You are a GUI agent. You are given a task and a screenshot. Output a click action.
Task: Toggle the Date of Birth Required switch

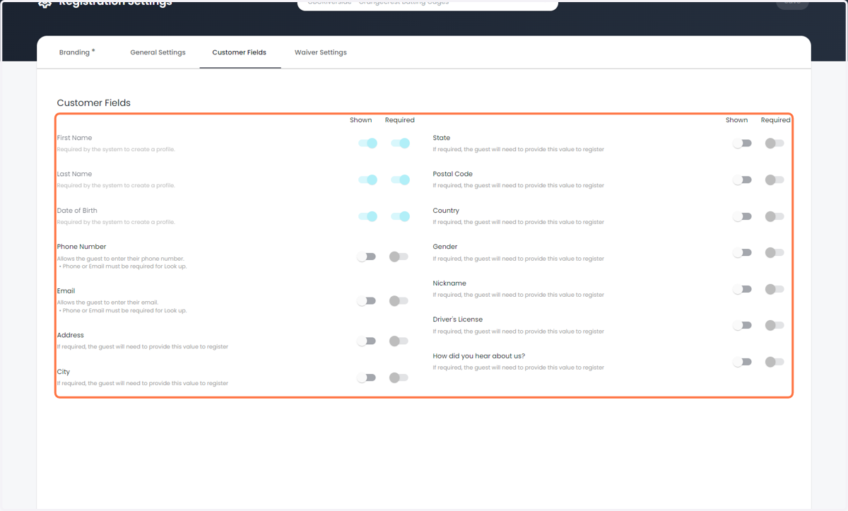tap(400, 216)
